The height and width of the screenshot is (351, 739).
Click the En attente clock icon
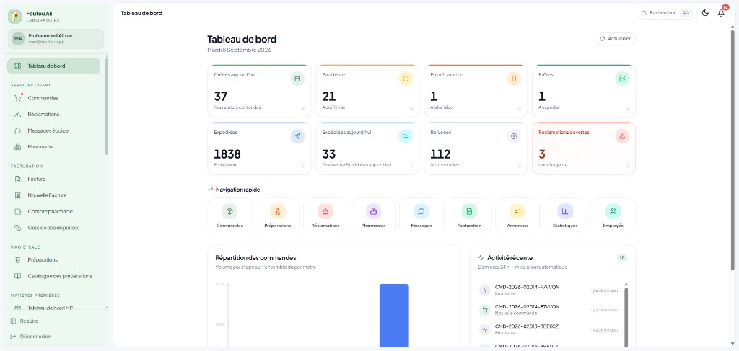(x=406, y=79)
